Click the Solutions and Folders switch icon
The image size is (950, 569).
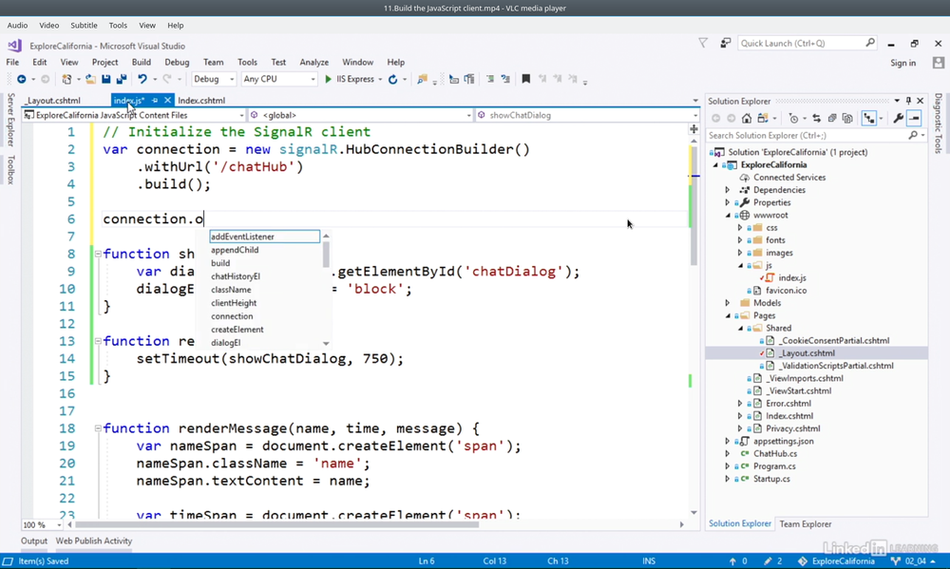pyautogui.click(x=763, y=118)
